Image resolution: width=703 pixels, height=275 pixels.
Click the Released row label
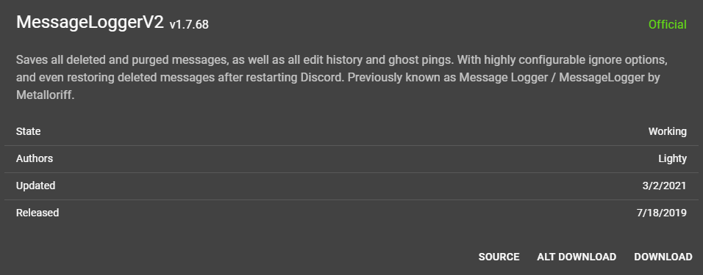click(38, 213)
